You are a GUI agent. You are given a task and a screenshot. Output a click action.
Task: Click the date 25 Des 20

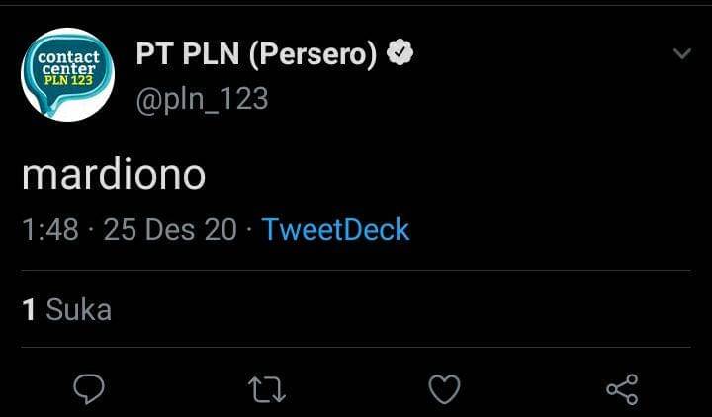170,230
